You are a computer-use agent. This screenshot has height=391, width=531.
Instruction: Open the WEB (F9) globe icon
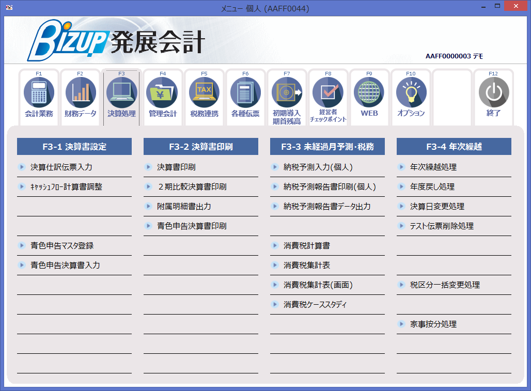[x=369, y=96]
